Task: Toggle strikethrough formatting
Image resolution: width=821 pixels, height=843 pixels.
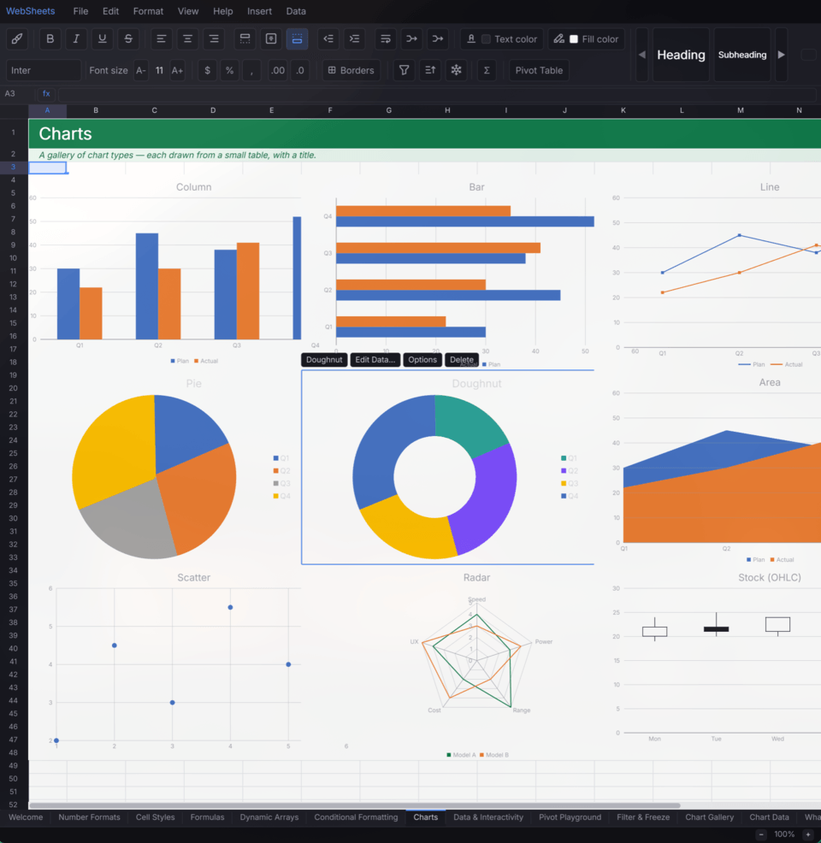Action: 128,38
